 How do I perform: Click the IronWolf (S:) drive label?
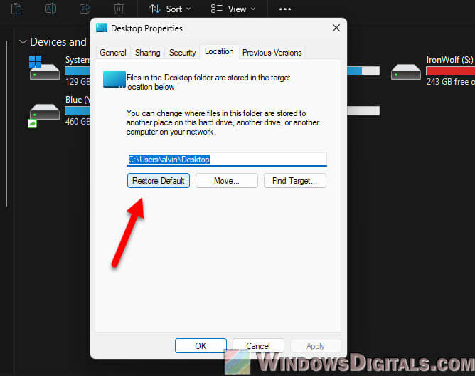point(449,60)
